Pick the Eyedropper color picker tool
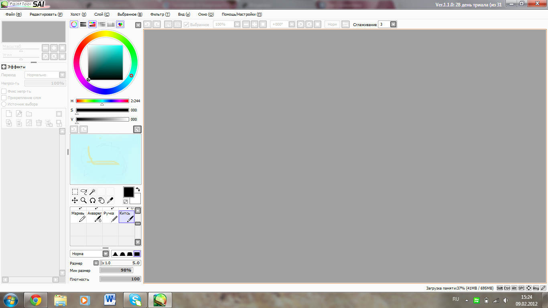The height and width of the screenshot is (308, 548). tap(110, 200)
